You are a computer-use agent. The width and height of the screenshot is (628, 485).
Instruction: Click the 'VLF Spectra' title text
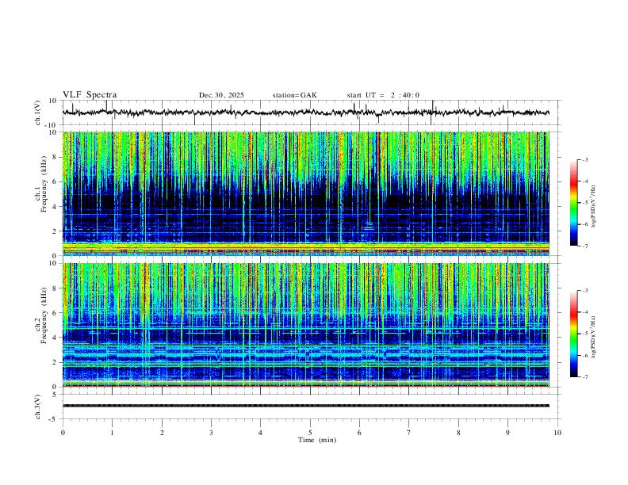90,95
